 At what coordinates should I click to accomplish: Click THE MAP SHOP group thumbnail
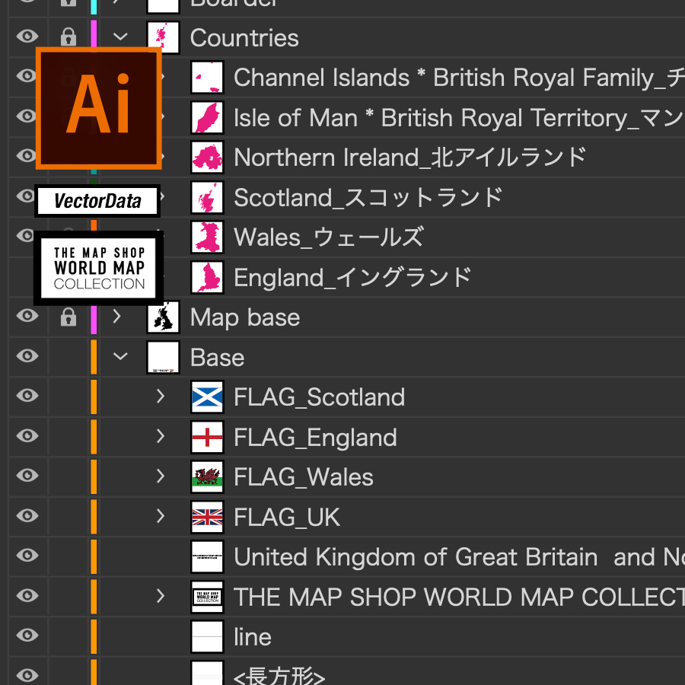[207, 597]
